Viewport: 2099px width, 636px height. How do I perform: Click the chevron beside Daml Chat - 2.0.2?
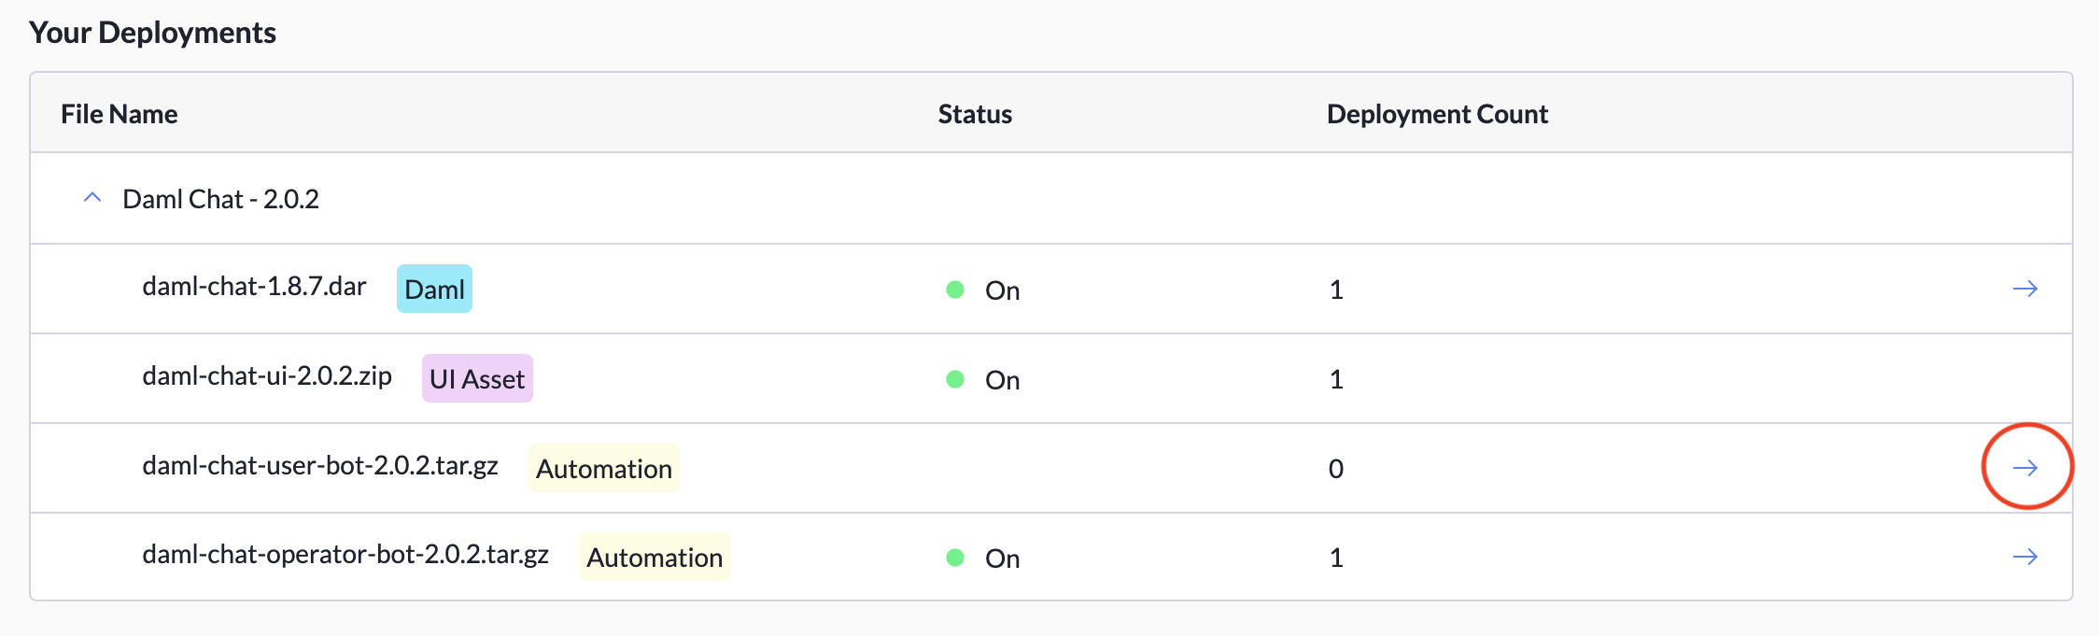pos(92,198)
